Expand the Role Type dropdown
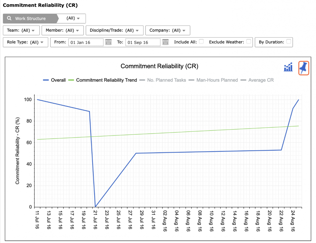316x243 pixels. tap(25, 42)
